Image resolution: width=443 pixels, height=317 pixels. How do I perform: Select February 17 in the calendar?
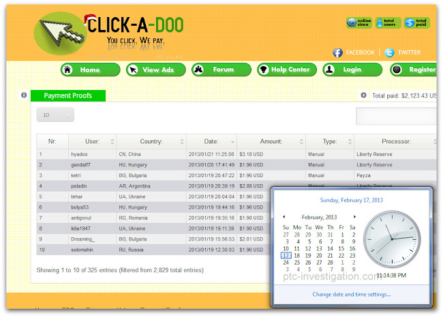286,256
